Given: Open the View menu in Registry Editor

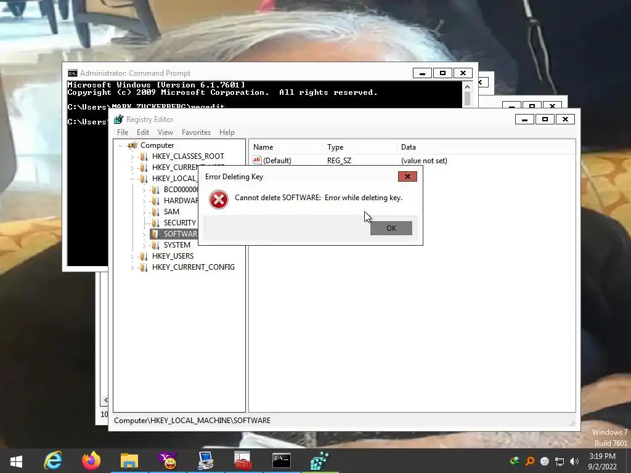Looking at the screenshot, I should tap(165, 132).
